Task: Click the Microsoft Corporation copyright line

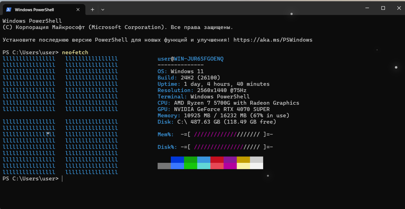Action: (118, 27)
